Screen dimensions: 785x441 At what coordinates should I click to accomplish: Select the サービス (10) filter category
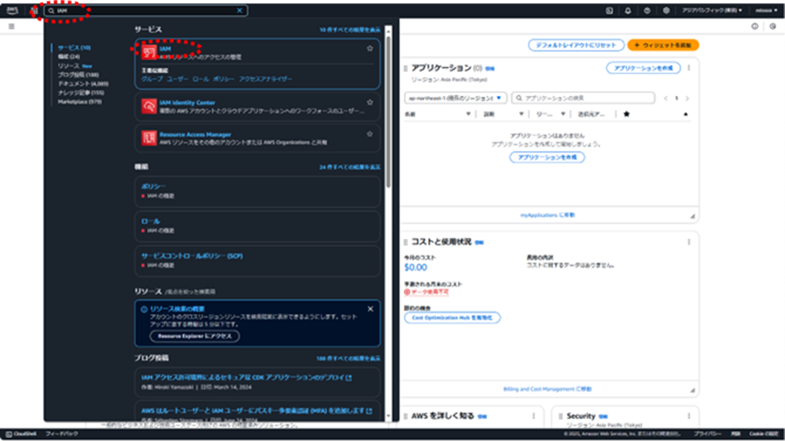[74, 48]
